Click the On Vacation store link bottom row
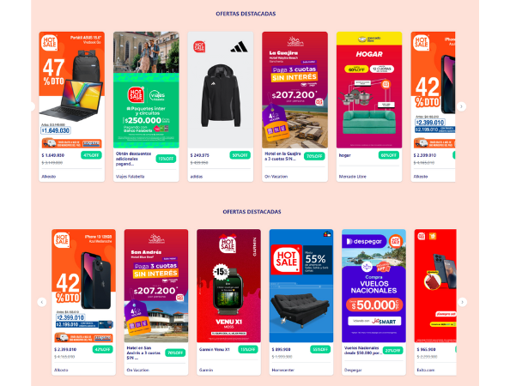 138,370
